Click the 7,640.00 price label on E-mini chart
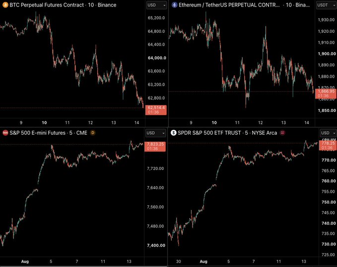The height and width of the screenshot is (267, 337). [x=155, y=188]
